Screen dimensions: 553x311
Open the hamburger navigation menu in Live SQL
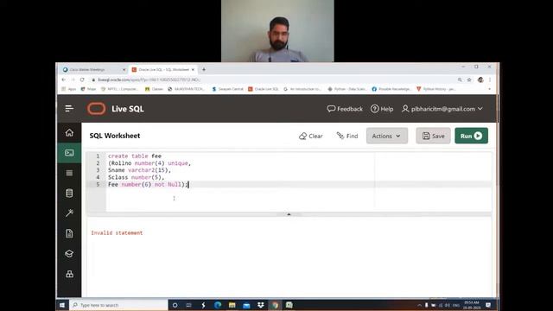click(69, 109)
